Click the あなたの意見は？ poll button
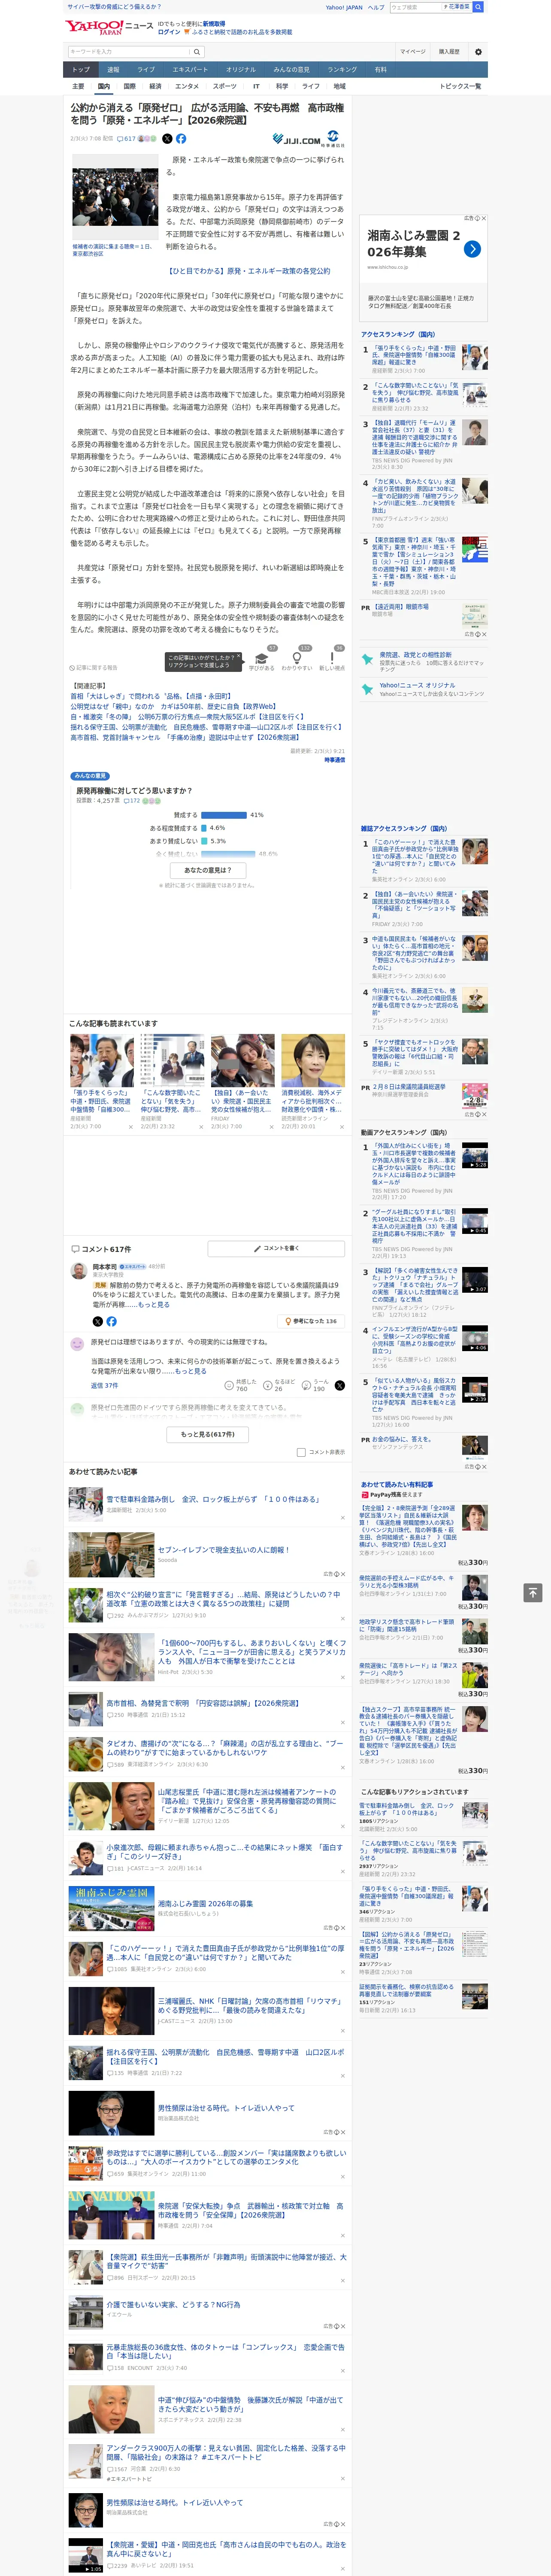 208,870
